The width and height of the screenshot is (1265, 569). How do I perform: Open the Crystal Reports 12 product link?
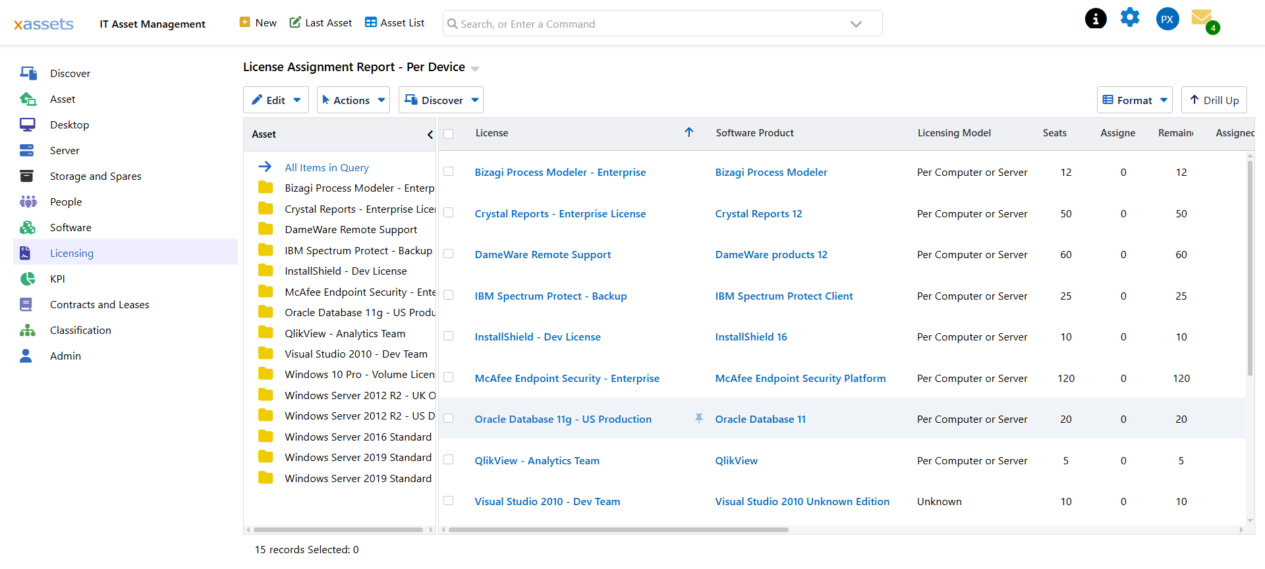point(758,213)
